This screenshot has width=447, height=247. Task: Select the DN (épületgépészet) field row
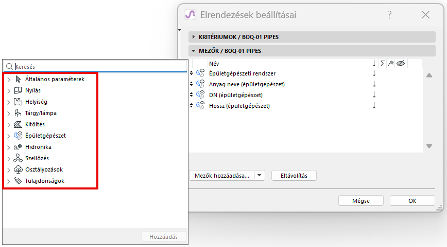(x=236, y=95)
